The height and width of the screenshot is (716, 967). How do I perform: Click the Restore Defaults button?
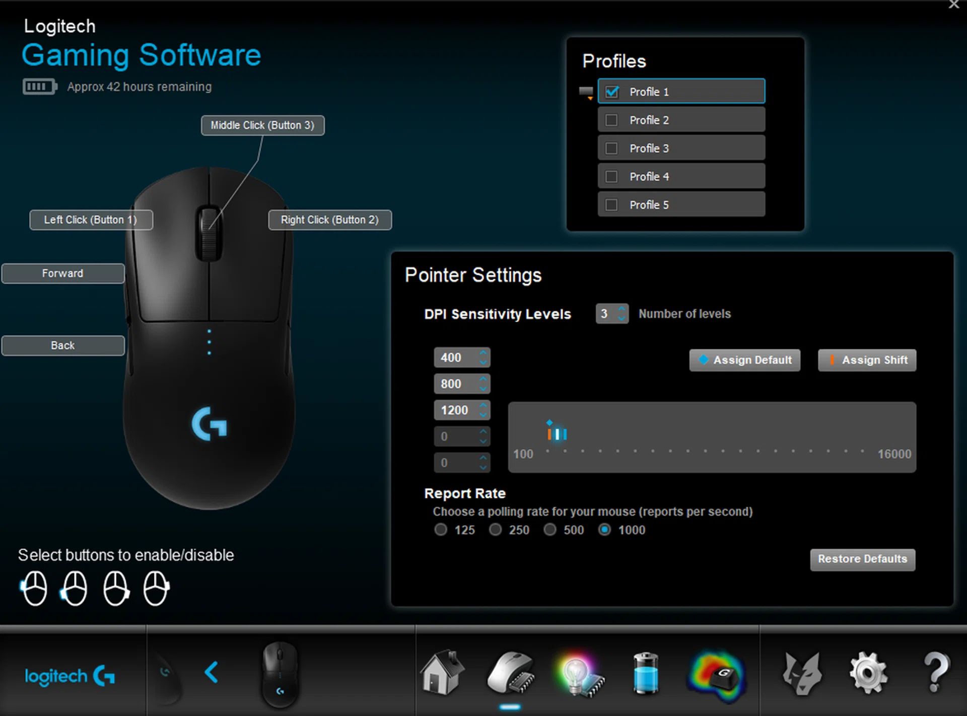pyautogui.click(x=862, y=559)
